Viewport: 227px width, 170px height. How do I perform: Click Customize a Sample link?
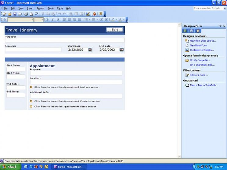(202, 50)
